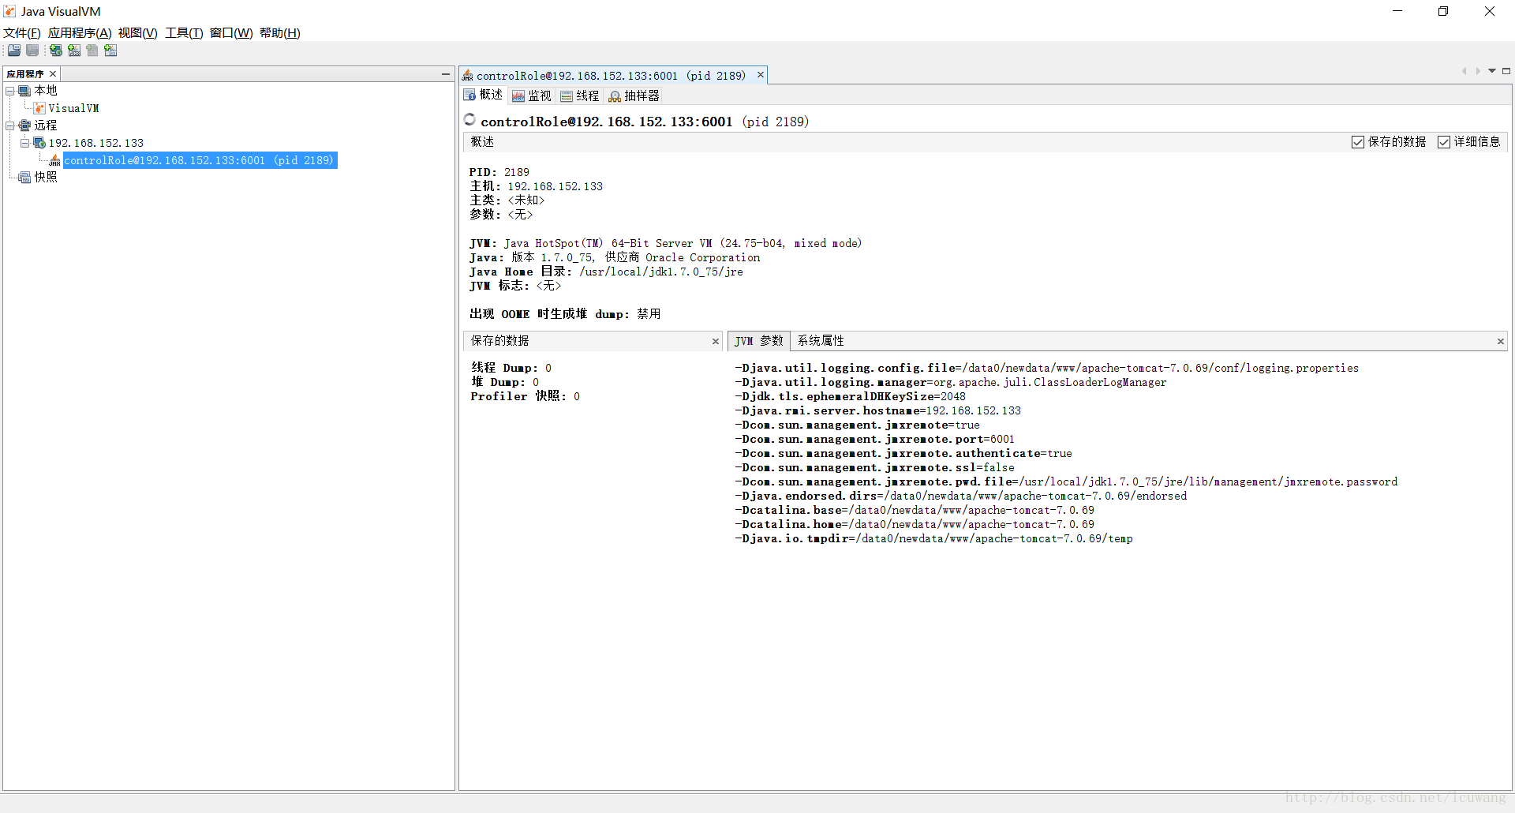Collapse the 本地 tree node
1515x813 pixels.
(10, 91)
